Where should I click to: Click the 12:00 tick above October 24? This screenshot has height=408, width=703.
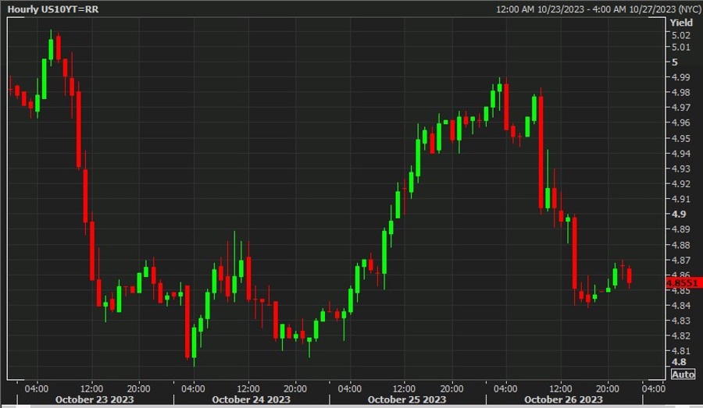[248, 388]
